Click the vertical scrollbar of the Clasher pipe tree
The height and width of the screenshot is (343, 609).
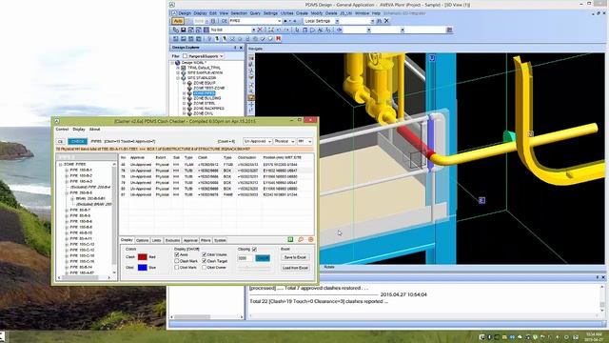[114, 218]
